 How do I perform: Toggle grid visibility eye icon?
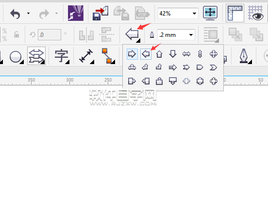point(256,13)
